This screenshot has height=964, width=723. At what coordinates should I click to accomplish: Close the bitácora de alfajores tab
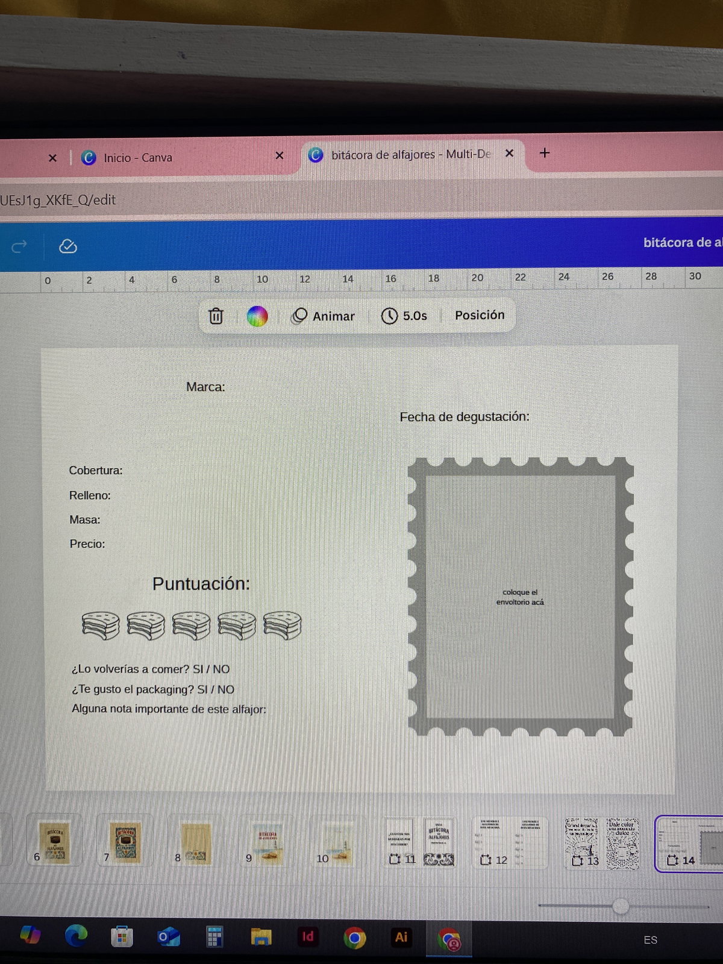510,154
